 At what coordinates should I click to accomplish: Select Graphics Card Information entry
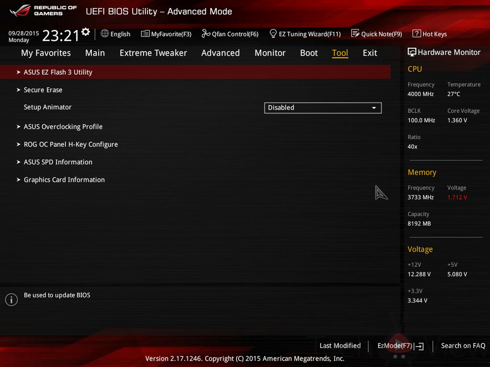(x=64, y=179)
